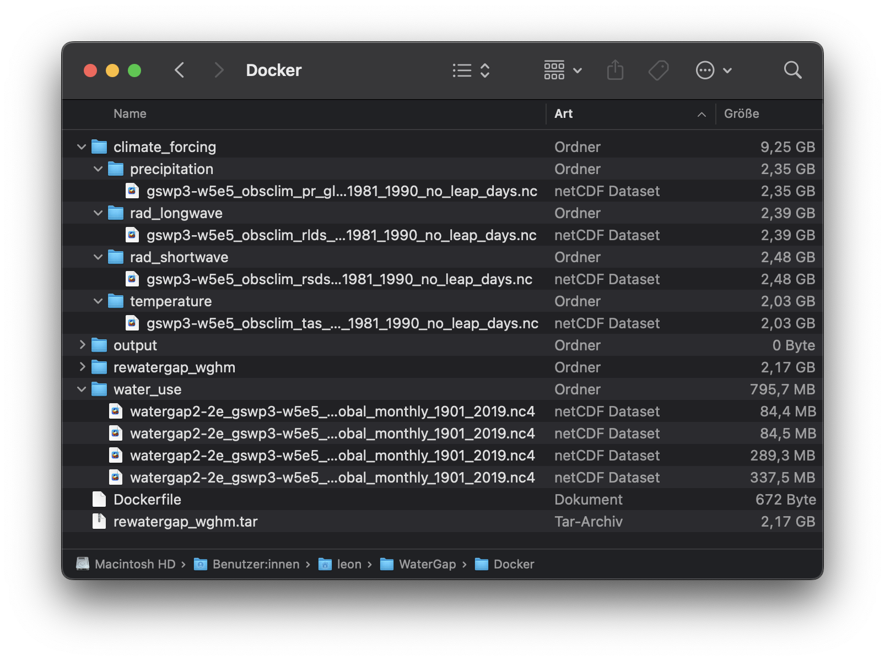The width and height of the screenshot is (885, 661).
Task: Open the list view switcher
Action: coord(471,70)
